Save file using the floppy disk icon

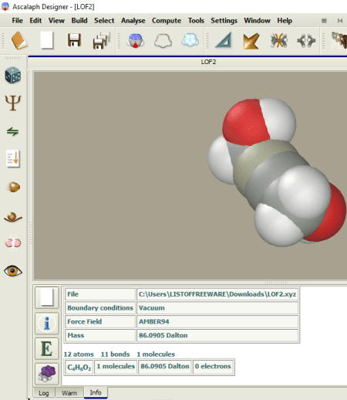[x=74, y=40]
